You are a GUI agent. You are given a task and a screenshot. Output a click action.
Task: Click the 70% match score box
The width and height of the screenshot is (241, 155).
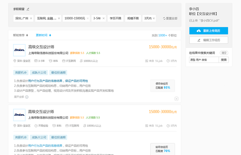[163, 149]
